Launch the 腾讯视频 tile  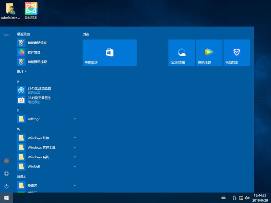click(209, 52)
